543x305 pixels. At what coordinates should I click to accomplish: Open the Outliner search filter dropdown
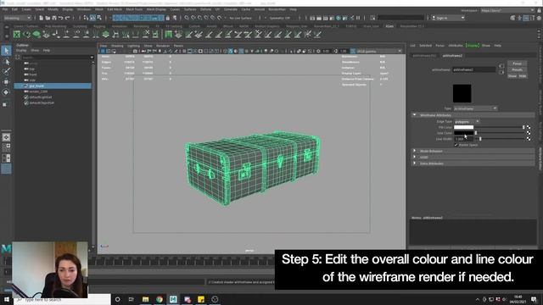point(92,58)
